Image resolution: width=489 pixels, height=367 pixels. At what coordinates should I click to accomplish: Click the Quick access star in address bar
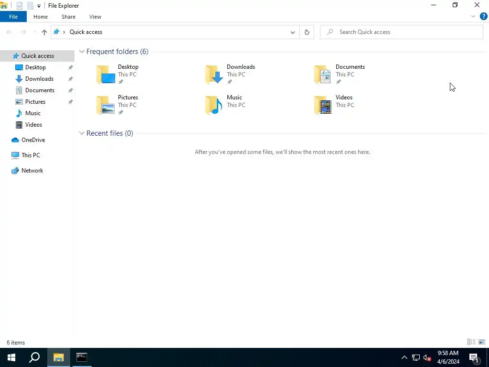pyautogui.click(x=56, y=32)
